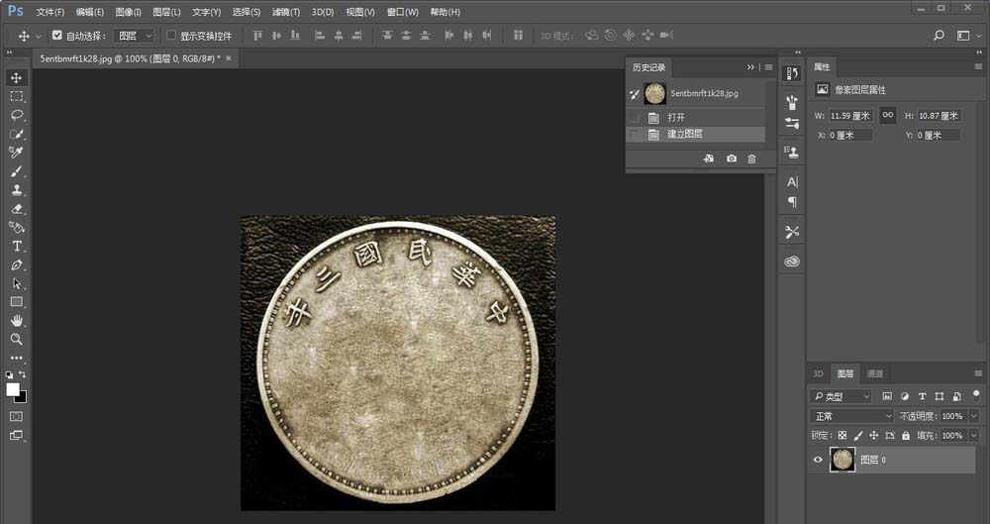Open the Creative Cloud Libraries panel icon
Image resolution: width=990 pixels, height=524 pixels.
click(x=792, y=262)
